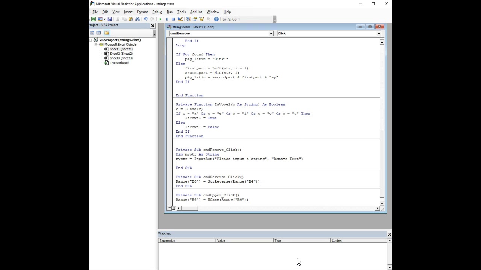Open the Format menu
Viewport: 481px width, 270px height.
pos(142,12)
